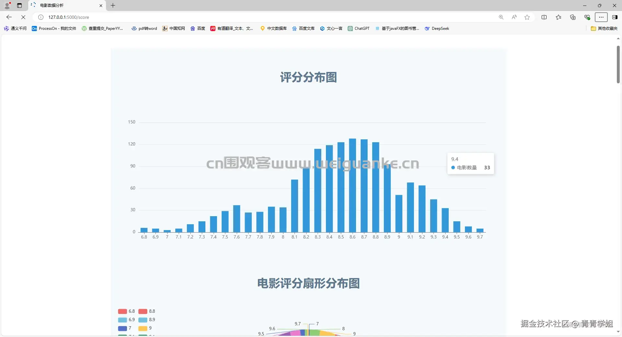The width and height of the screenshot is (622, 337).
Task: Toggle the Edge sidebar
Action: 615,17
